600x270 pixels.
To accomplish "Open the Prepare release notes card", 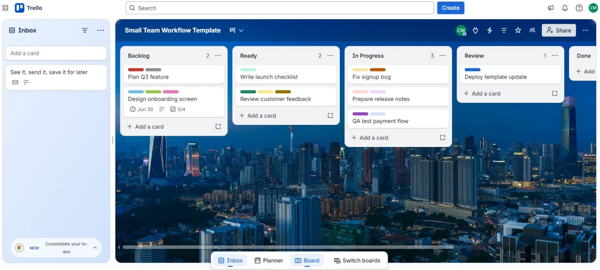I will [x=398, y=96].
